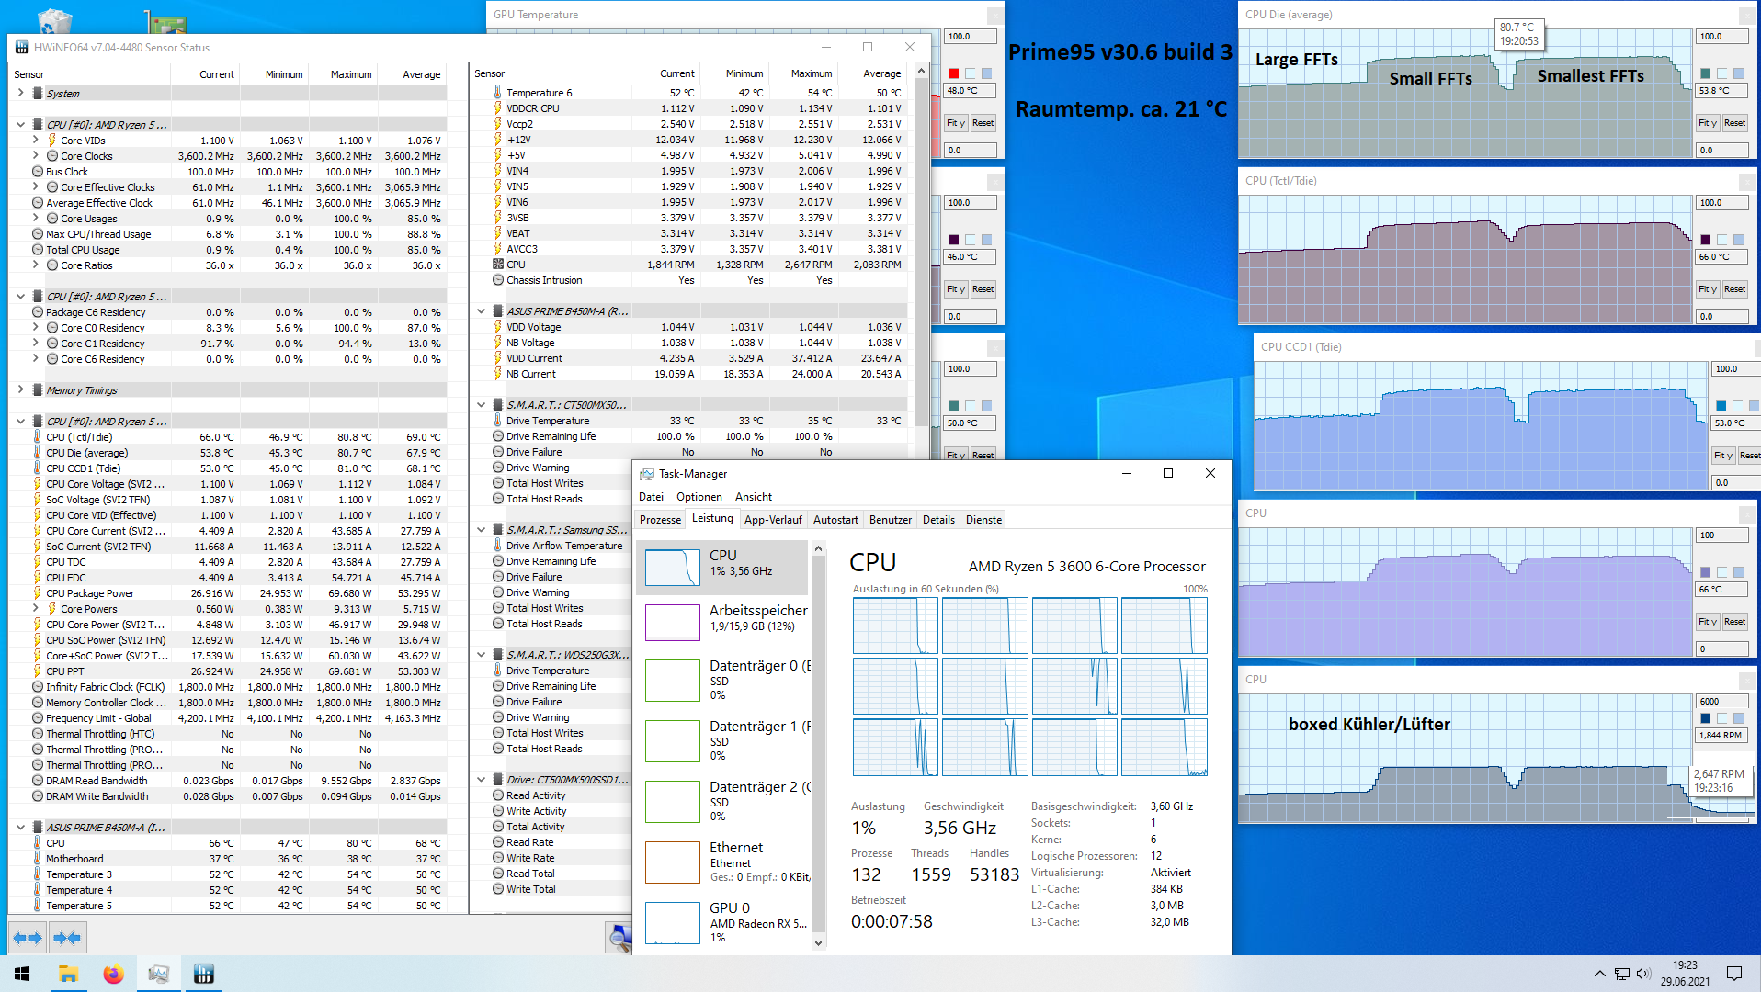This screenshot has width=1761, height=992.
Task: Expand the Memory Timings group
Action: point(20,389)
